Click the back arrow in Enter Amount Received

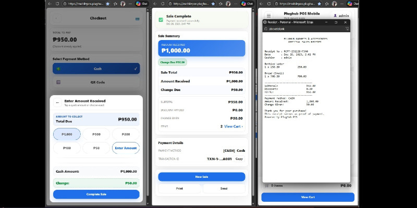pyautogui.click(x=57, y=102)
